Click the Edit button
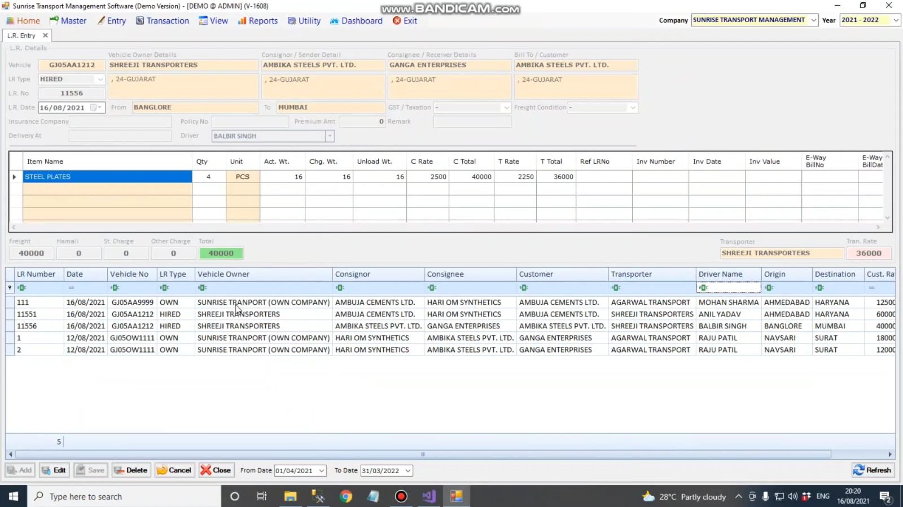 tap(54, 470)
